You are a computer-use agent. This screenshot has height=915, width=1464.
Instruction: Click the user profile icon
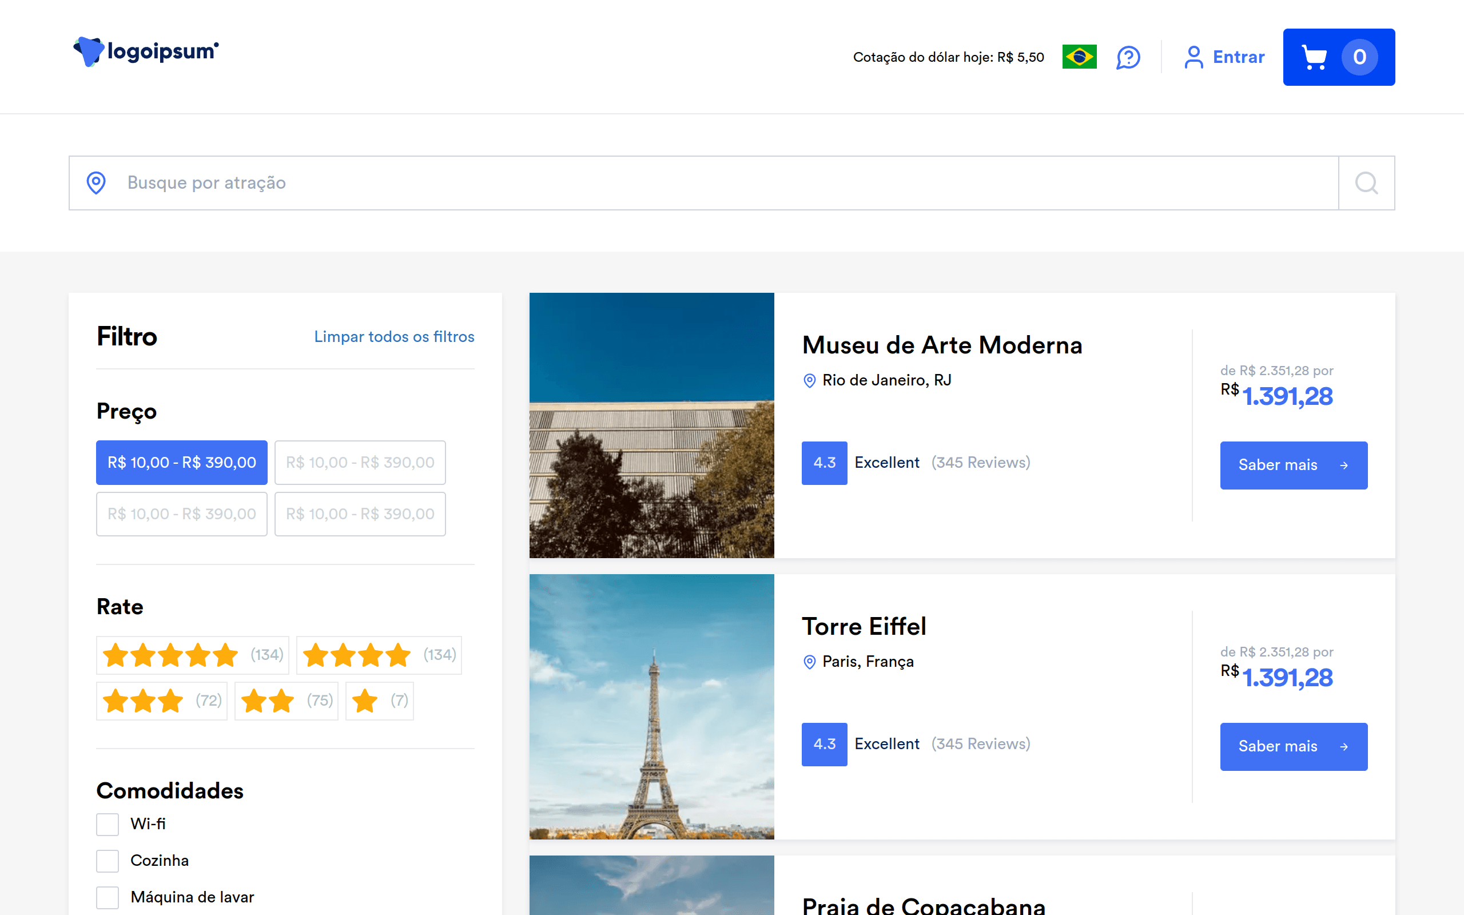coord(1193,58)
